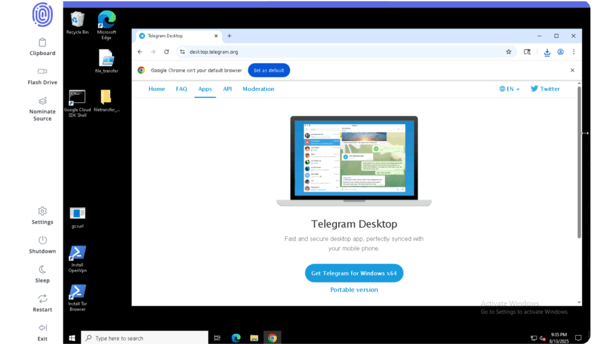
Task: Click the fingerprint logo at top of sidebar
Action: click(43, 15)
